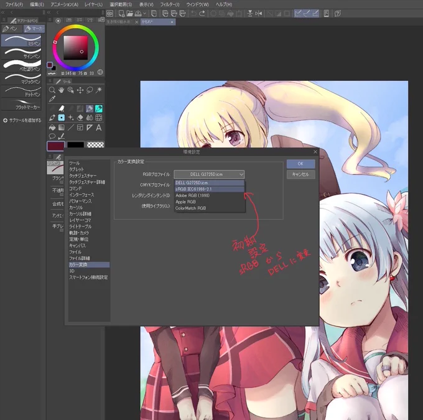The image size is (423, 420).
Task: Click OK in the preferences dialog
Action: pos(300,164)
